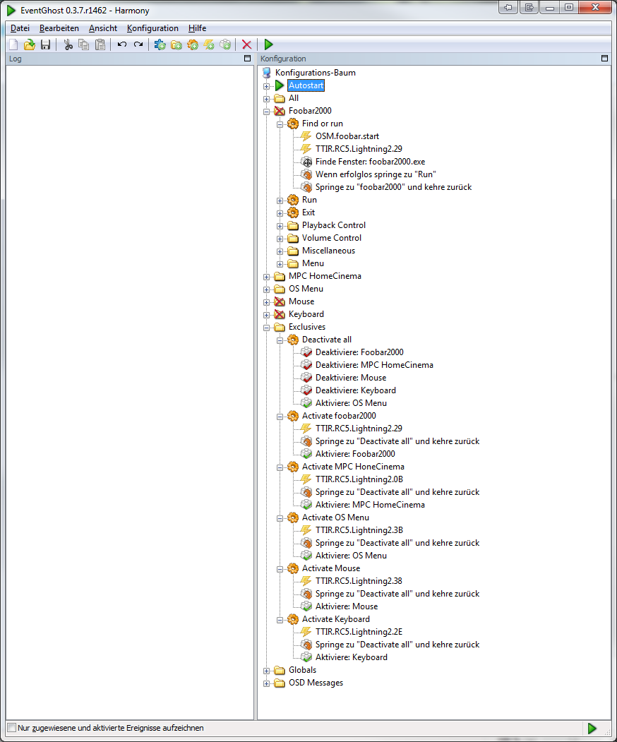Select the disabled Mouse folder
This screenshot has height=742, width=617.
tap(301, 301)
